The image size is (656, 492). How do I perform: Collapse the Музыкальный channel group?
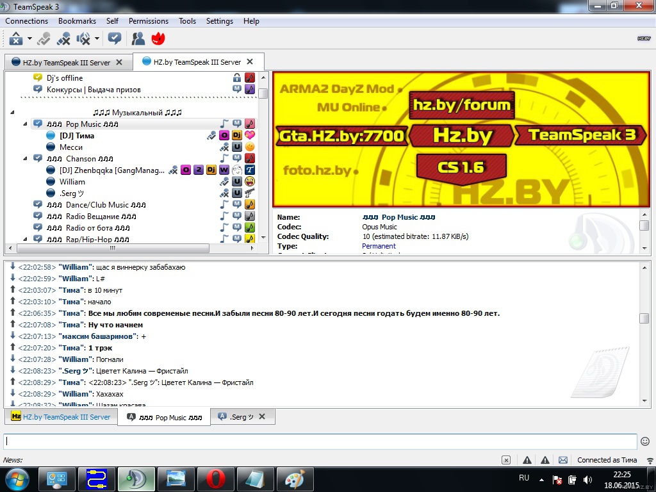coord(13,113)
